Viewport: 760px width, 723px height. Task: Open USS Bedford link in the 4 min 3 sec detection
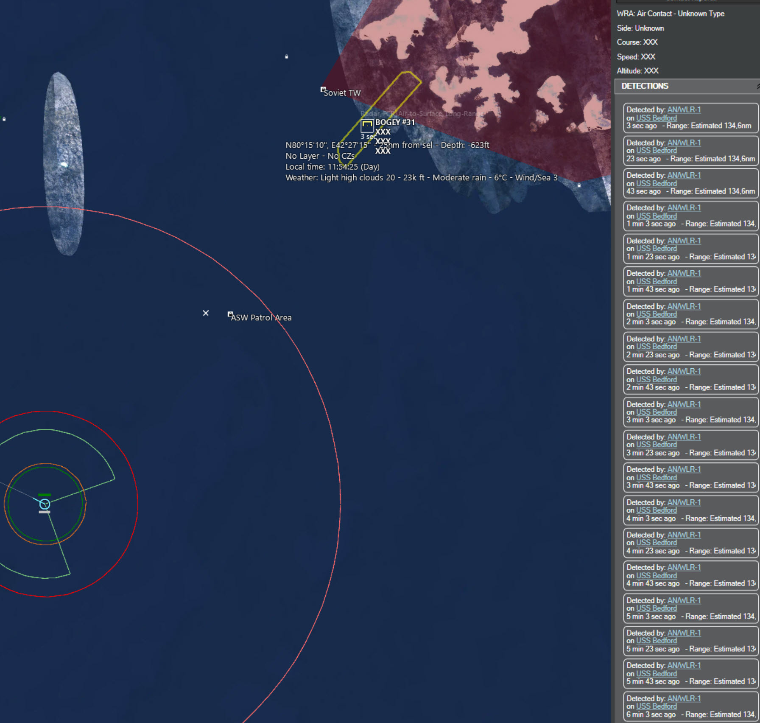click(656, 510)
